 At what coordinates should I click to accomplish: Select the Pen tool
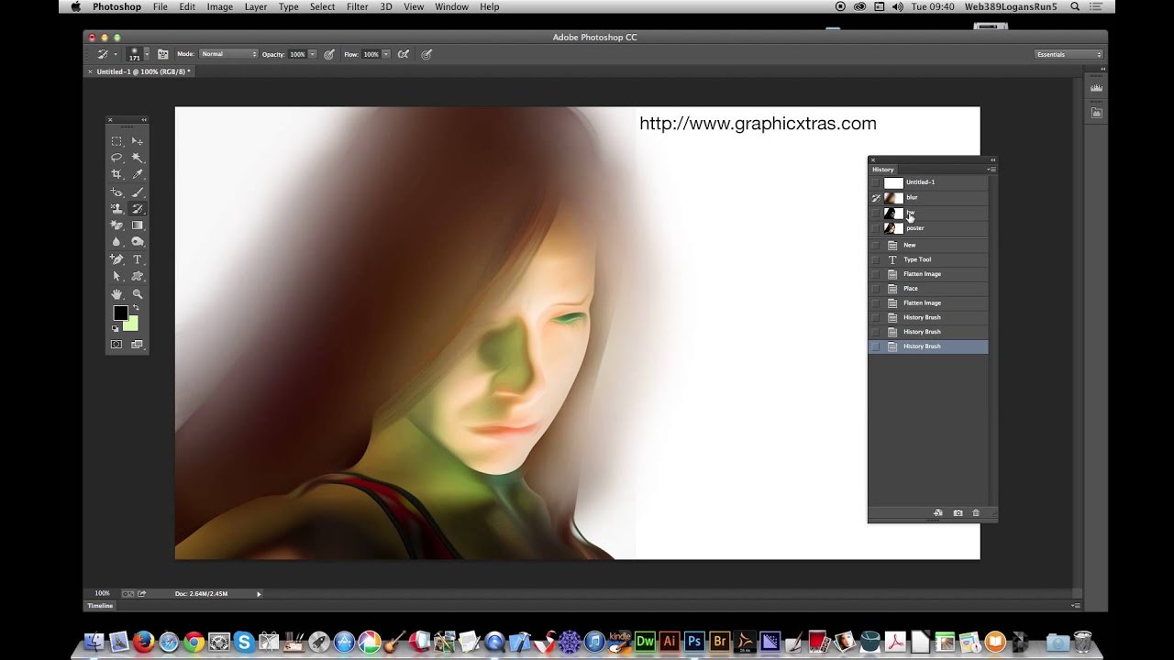pyautogui.click(x=116, y=259)
